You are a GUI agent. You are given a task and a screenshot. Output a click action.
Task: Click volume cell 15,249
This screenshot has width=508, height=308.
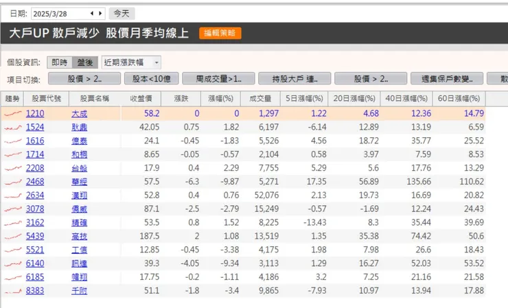[266, 209]
